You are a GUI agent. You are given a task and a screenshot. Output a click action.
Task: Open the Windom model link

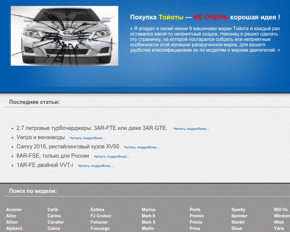[282, 216]
